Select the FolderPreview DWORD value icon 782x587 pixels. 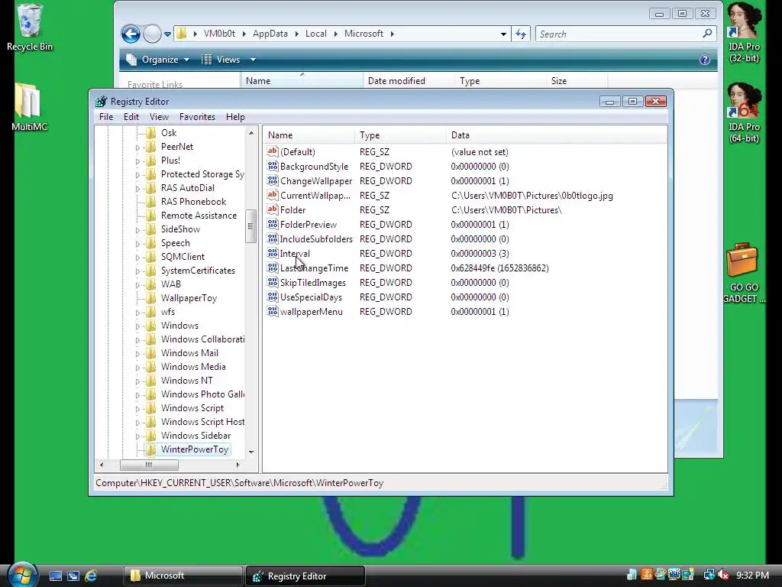pos(273,224)
